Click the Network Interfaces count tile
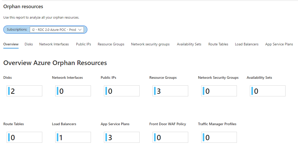The height and width of the screenshot is (155, 298). pyautogui.click(x=73, y=91)
